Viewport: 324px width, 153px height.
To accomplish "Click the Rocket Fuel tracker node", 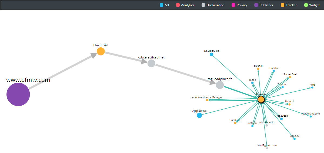I will 290,77.
